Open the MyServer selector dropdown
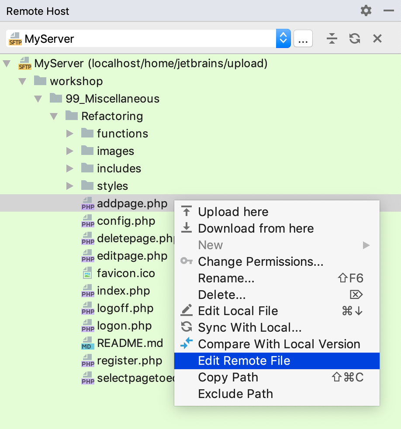Image resolution: width=401 pixels, height=429 pixels. (283, 38)
